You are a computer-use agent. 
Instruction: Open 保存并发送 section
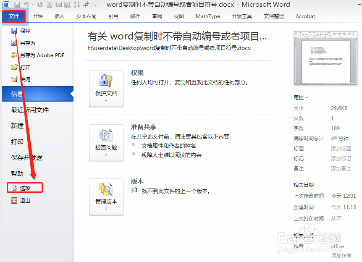(26, 157)
